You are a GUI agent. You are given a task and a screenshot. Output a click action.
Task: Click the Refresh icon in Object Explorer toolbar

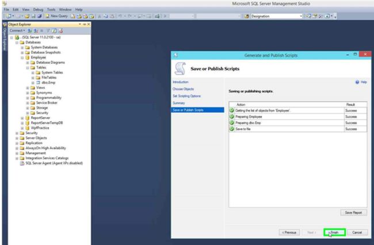point(54,30)
